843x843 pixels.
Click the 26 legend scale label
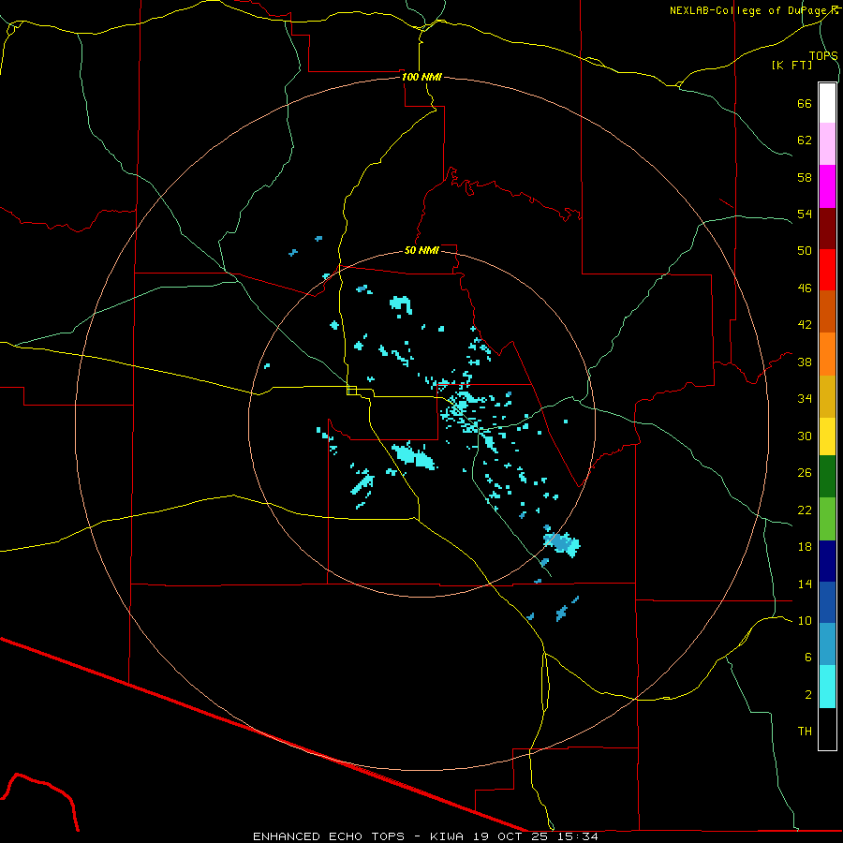point(805,473)
